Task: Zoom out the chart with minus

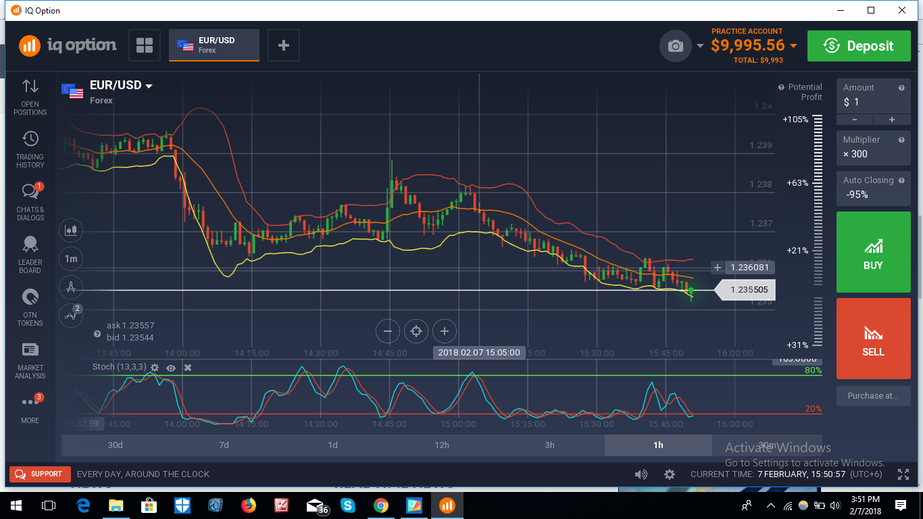Action: click(388, 331)
